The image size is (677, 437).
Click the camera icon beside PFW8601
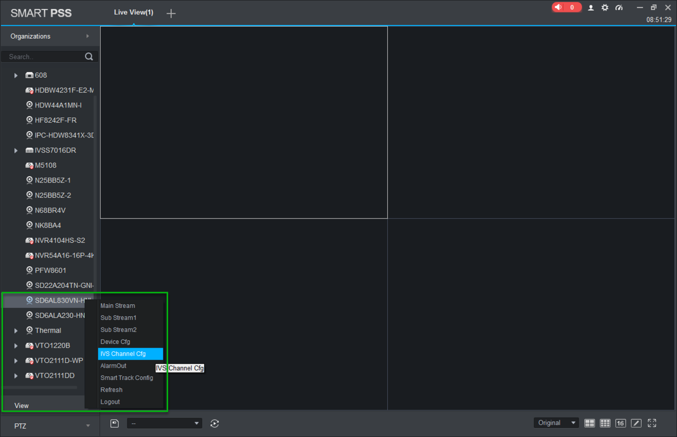(x=30, y=270)
